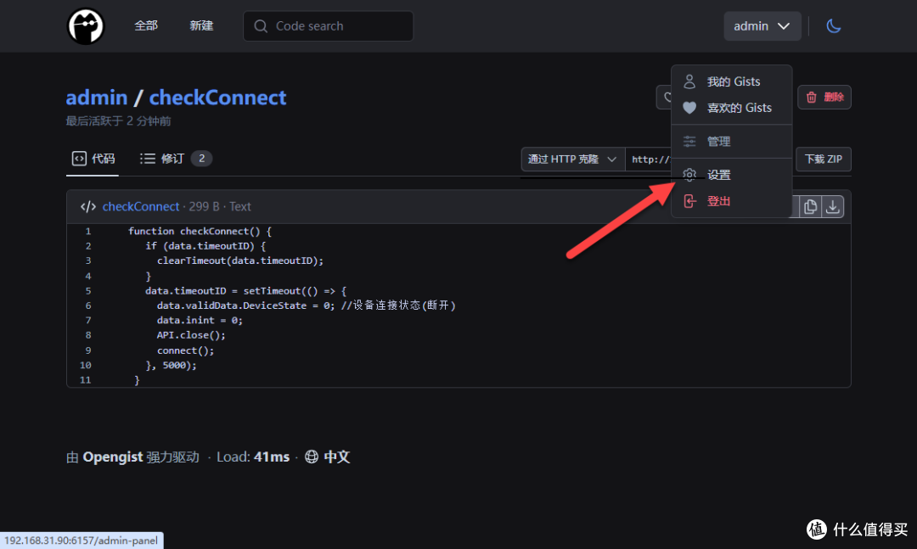Expand the 通过 HTTP 克隆 dropdown
917x549 pixels.
(572, 159)
